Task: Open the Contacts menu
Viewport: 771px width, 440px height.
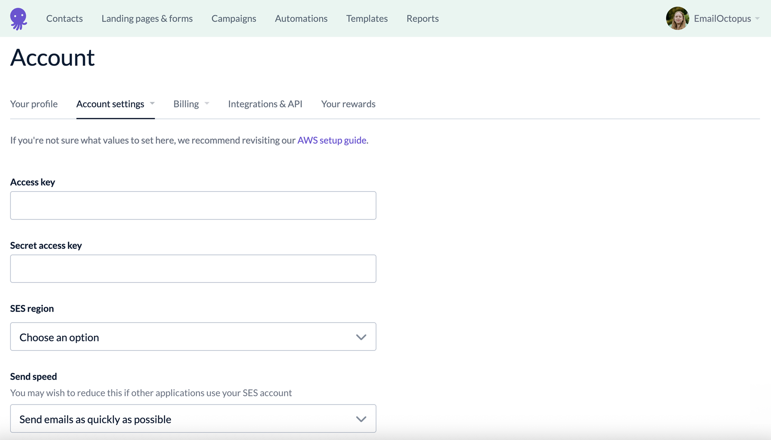Action: pos(64,18)
